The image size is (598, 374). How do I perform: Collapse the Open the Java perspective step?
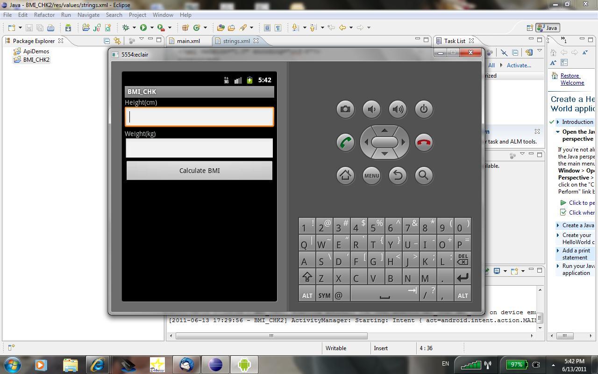(x=558, y=132)
